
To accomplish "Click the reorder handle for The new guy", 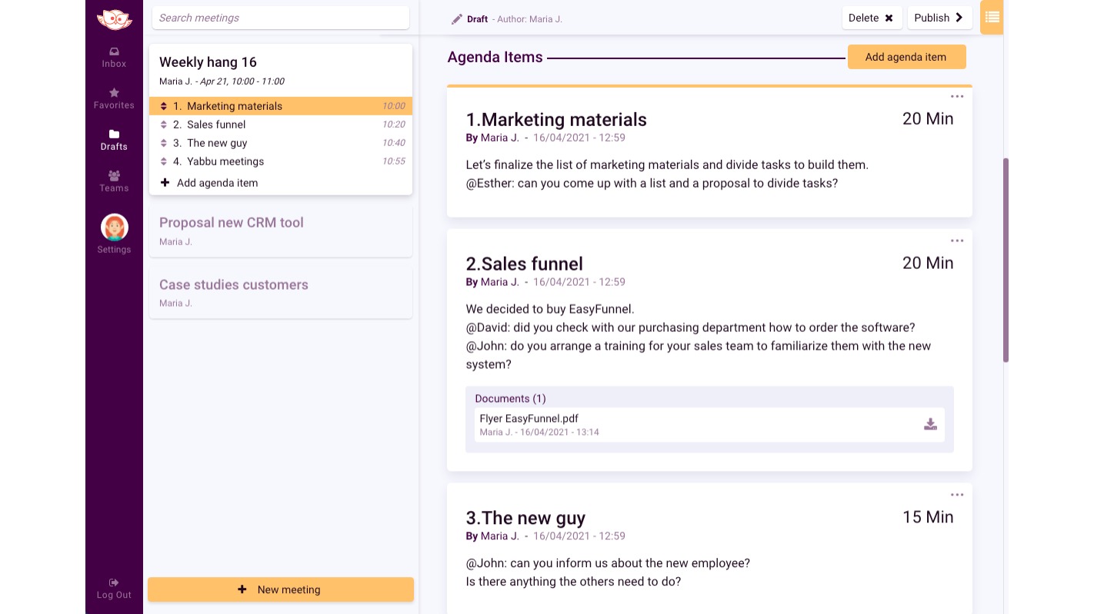I will pos(164,143).
